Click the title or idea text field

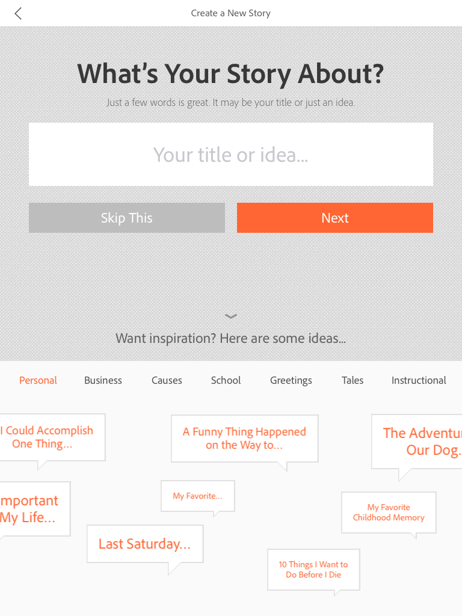pyautogui.click(x=231, y=155)
